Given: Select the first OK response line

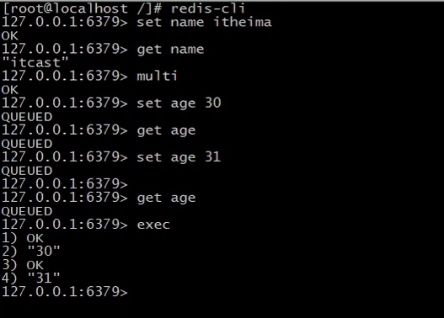Looking at the screenshot, I should coord(10,36).
